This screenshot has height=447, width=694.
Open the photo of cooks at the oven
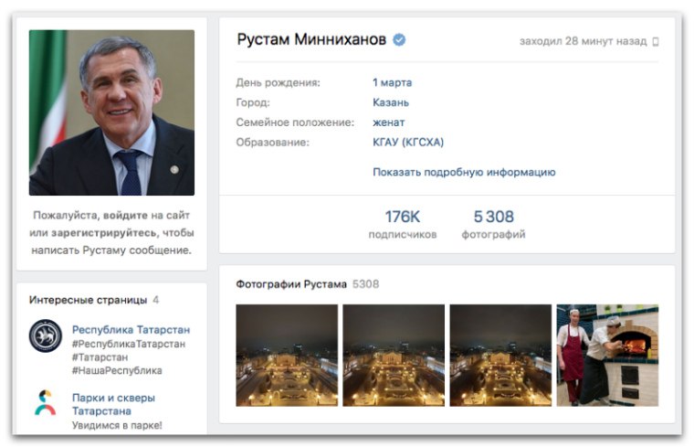point(607,355)
